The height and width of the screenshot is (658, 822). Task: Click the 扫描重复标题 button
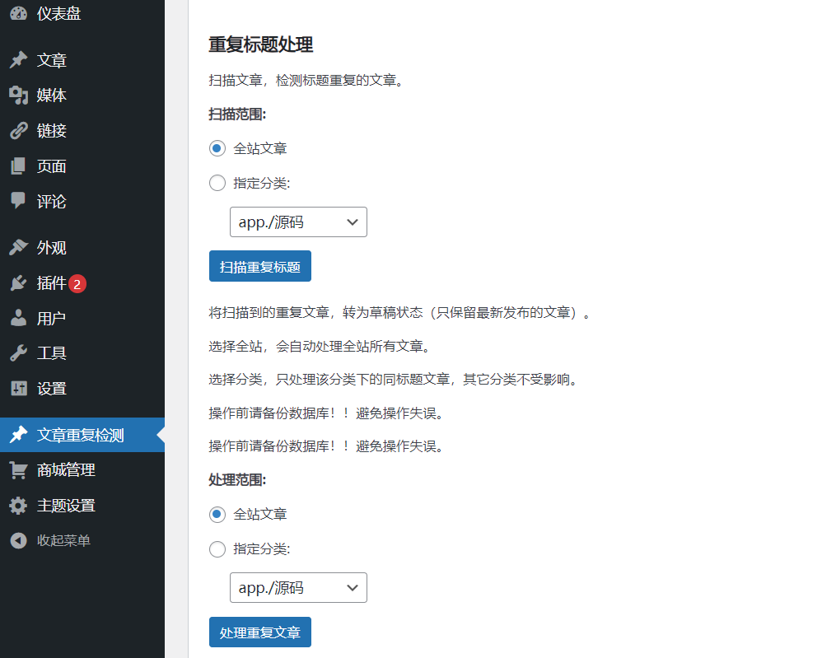tap(260, 267)
